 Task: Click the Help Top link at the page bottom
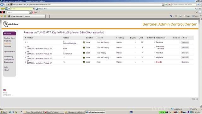tap(195, 99)
